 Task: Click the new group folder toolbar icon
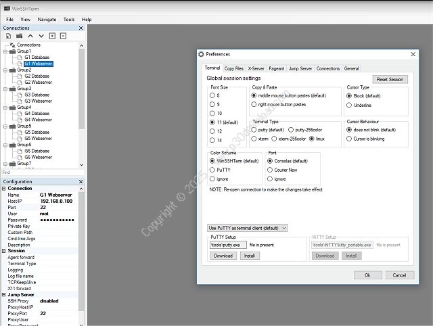20,36
